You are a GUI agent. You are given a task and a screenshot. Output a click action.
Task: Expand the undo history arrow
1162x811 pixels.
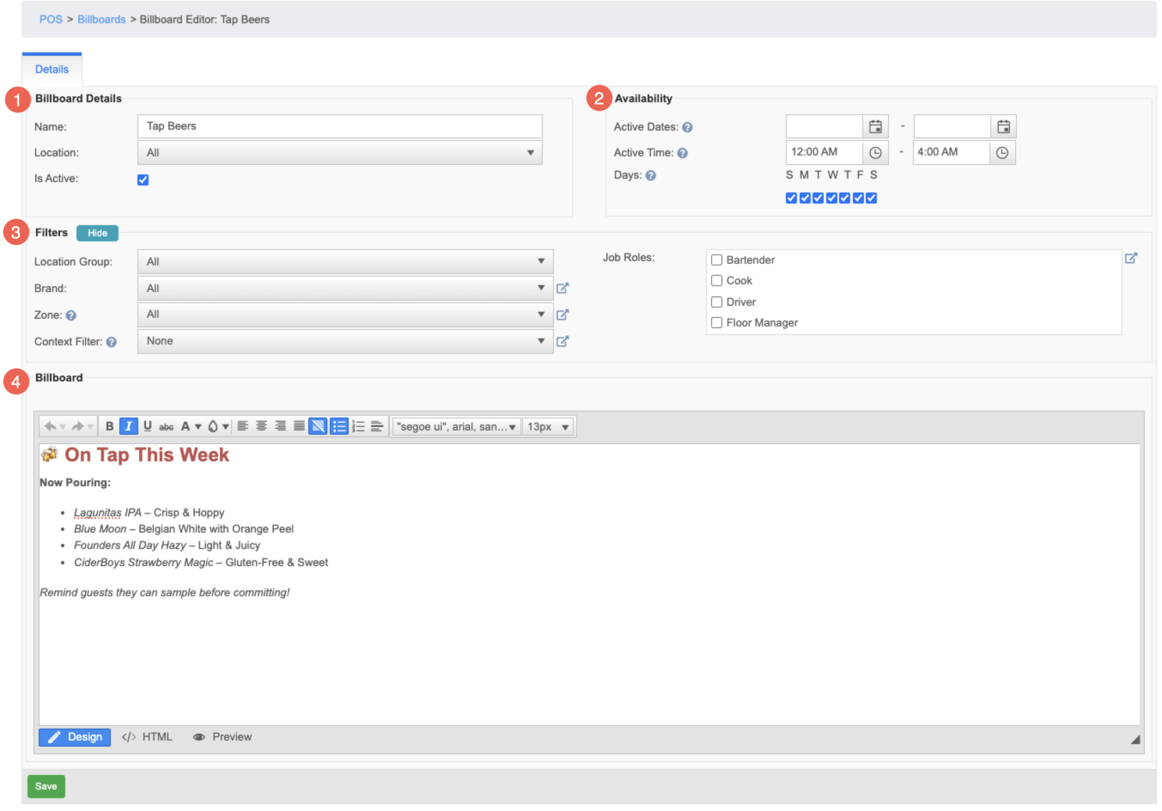(62, 427)
